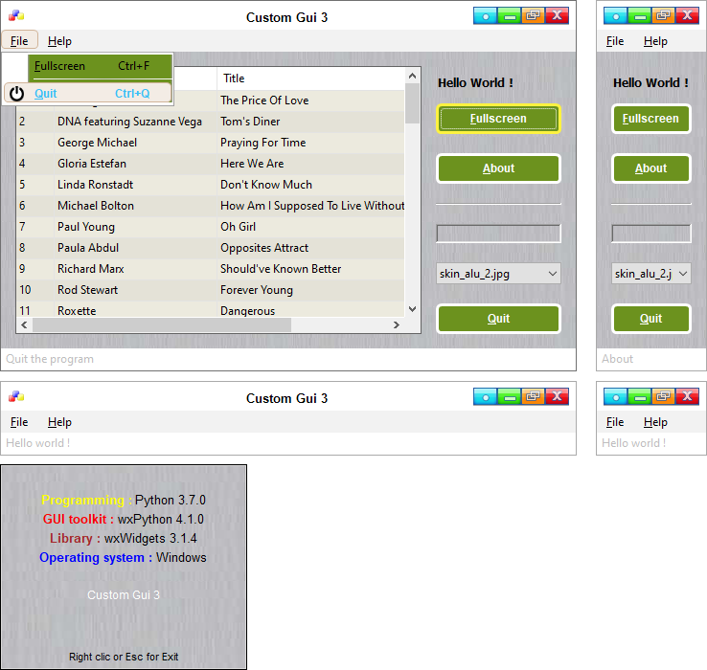The height and width of the screenshot is (670, 707).
Task: Click the song list's vertical scrollbar down arrow
Action: 412,308
